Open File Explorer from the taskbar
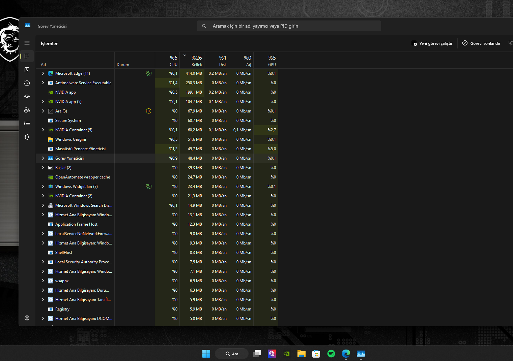The image size is (513, 361). (302, 354)
